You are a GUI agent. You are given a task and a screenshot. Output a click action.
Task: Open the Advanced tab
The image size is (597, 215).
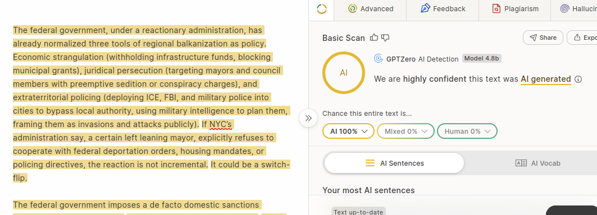click(371, 9)
